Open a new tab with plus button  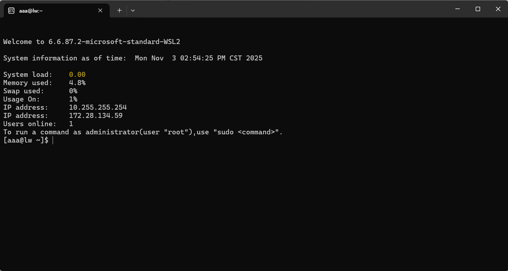point(119,11)
